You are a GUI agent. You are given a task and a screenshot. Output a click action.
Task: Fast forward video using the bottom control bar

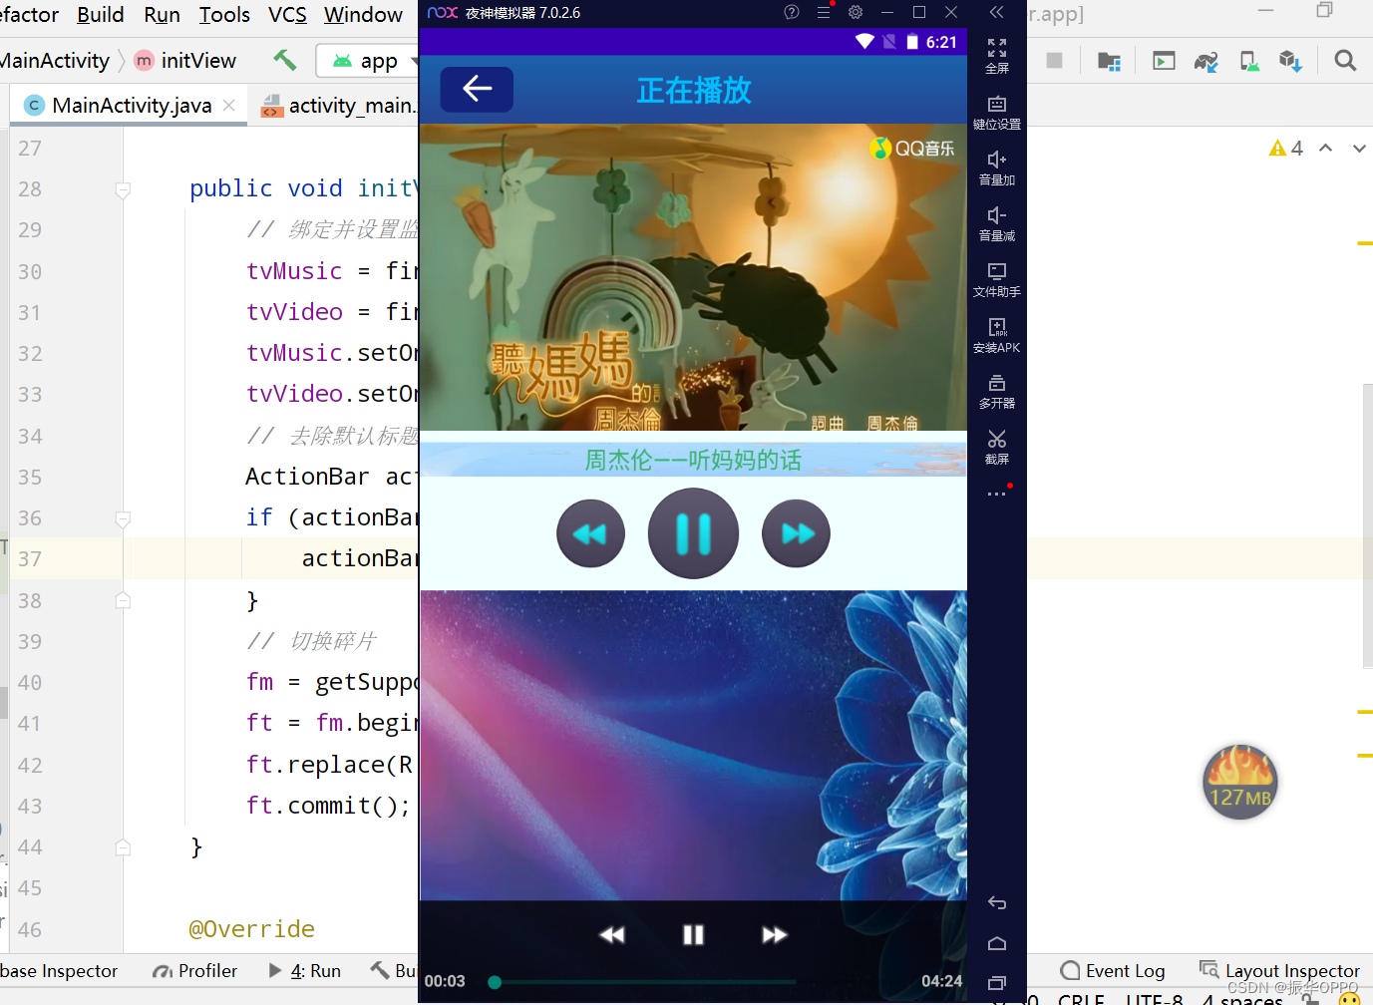(x=775, y=934)
